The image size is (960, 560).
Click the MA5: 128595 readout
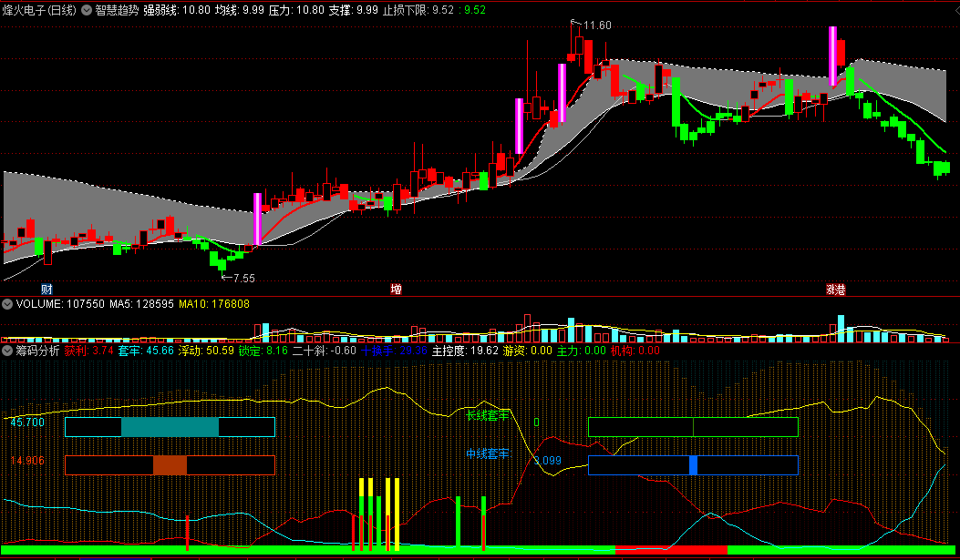[141, 304]
